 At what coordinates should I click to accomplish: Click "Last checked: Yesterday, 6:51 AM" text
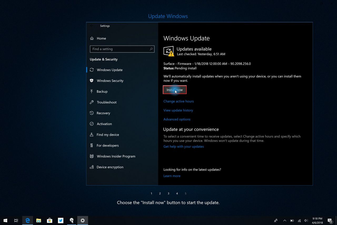pos(201,54)
